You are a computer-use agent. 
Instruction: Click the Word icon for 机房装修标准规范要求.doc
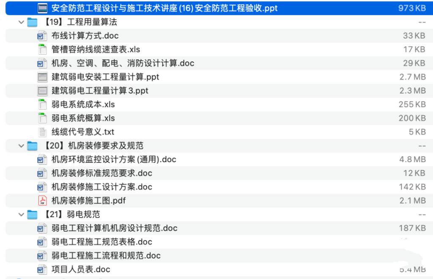click(x=42, y=173)
